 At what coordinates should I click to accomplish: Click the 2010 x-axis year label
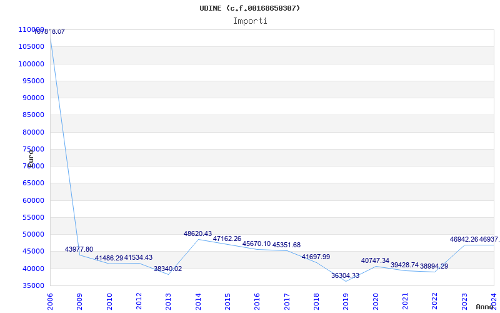coord(109,302)
